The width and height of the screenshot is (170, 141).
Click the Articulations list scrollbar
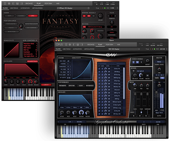(x=124, y=83)
